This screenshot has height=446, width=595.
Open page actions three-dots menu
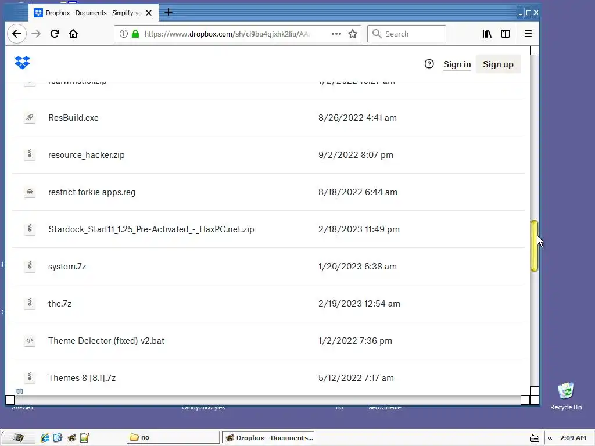pyautogui.click(x=336, y=34)
